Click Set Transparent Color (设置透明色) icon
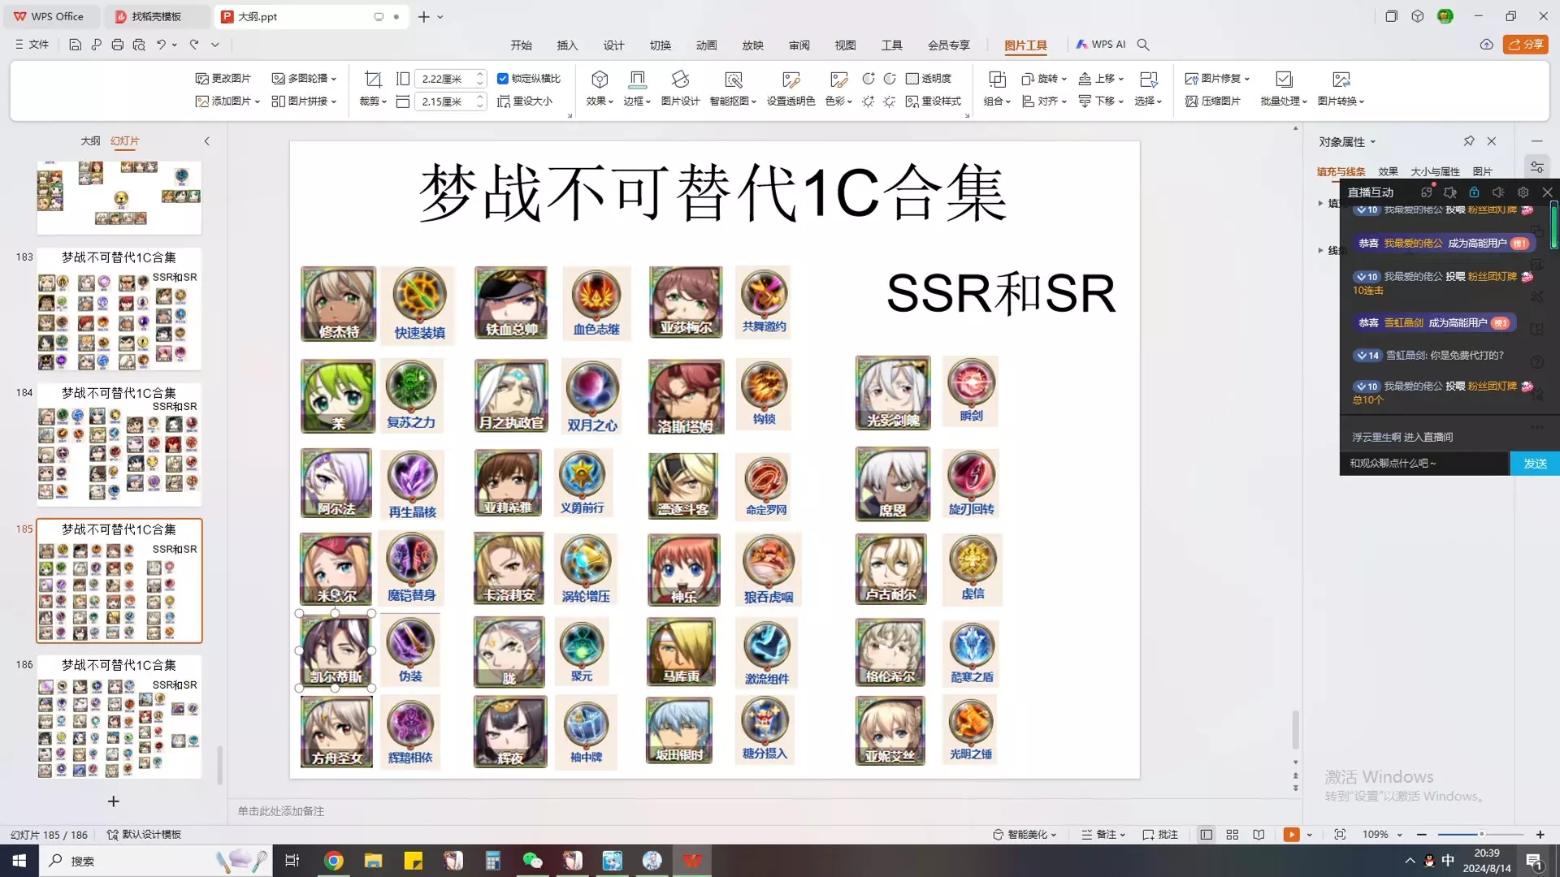 (x=791, y=80)
